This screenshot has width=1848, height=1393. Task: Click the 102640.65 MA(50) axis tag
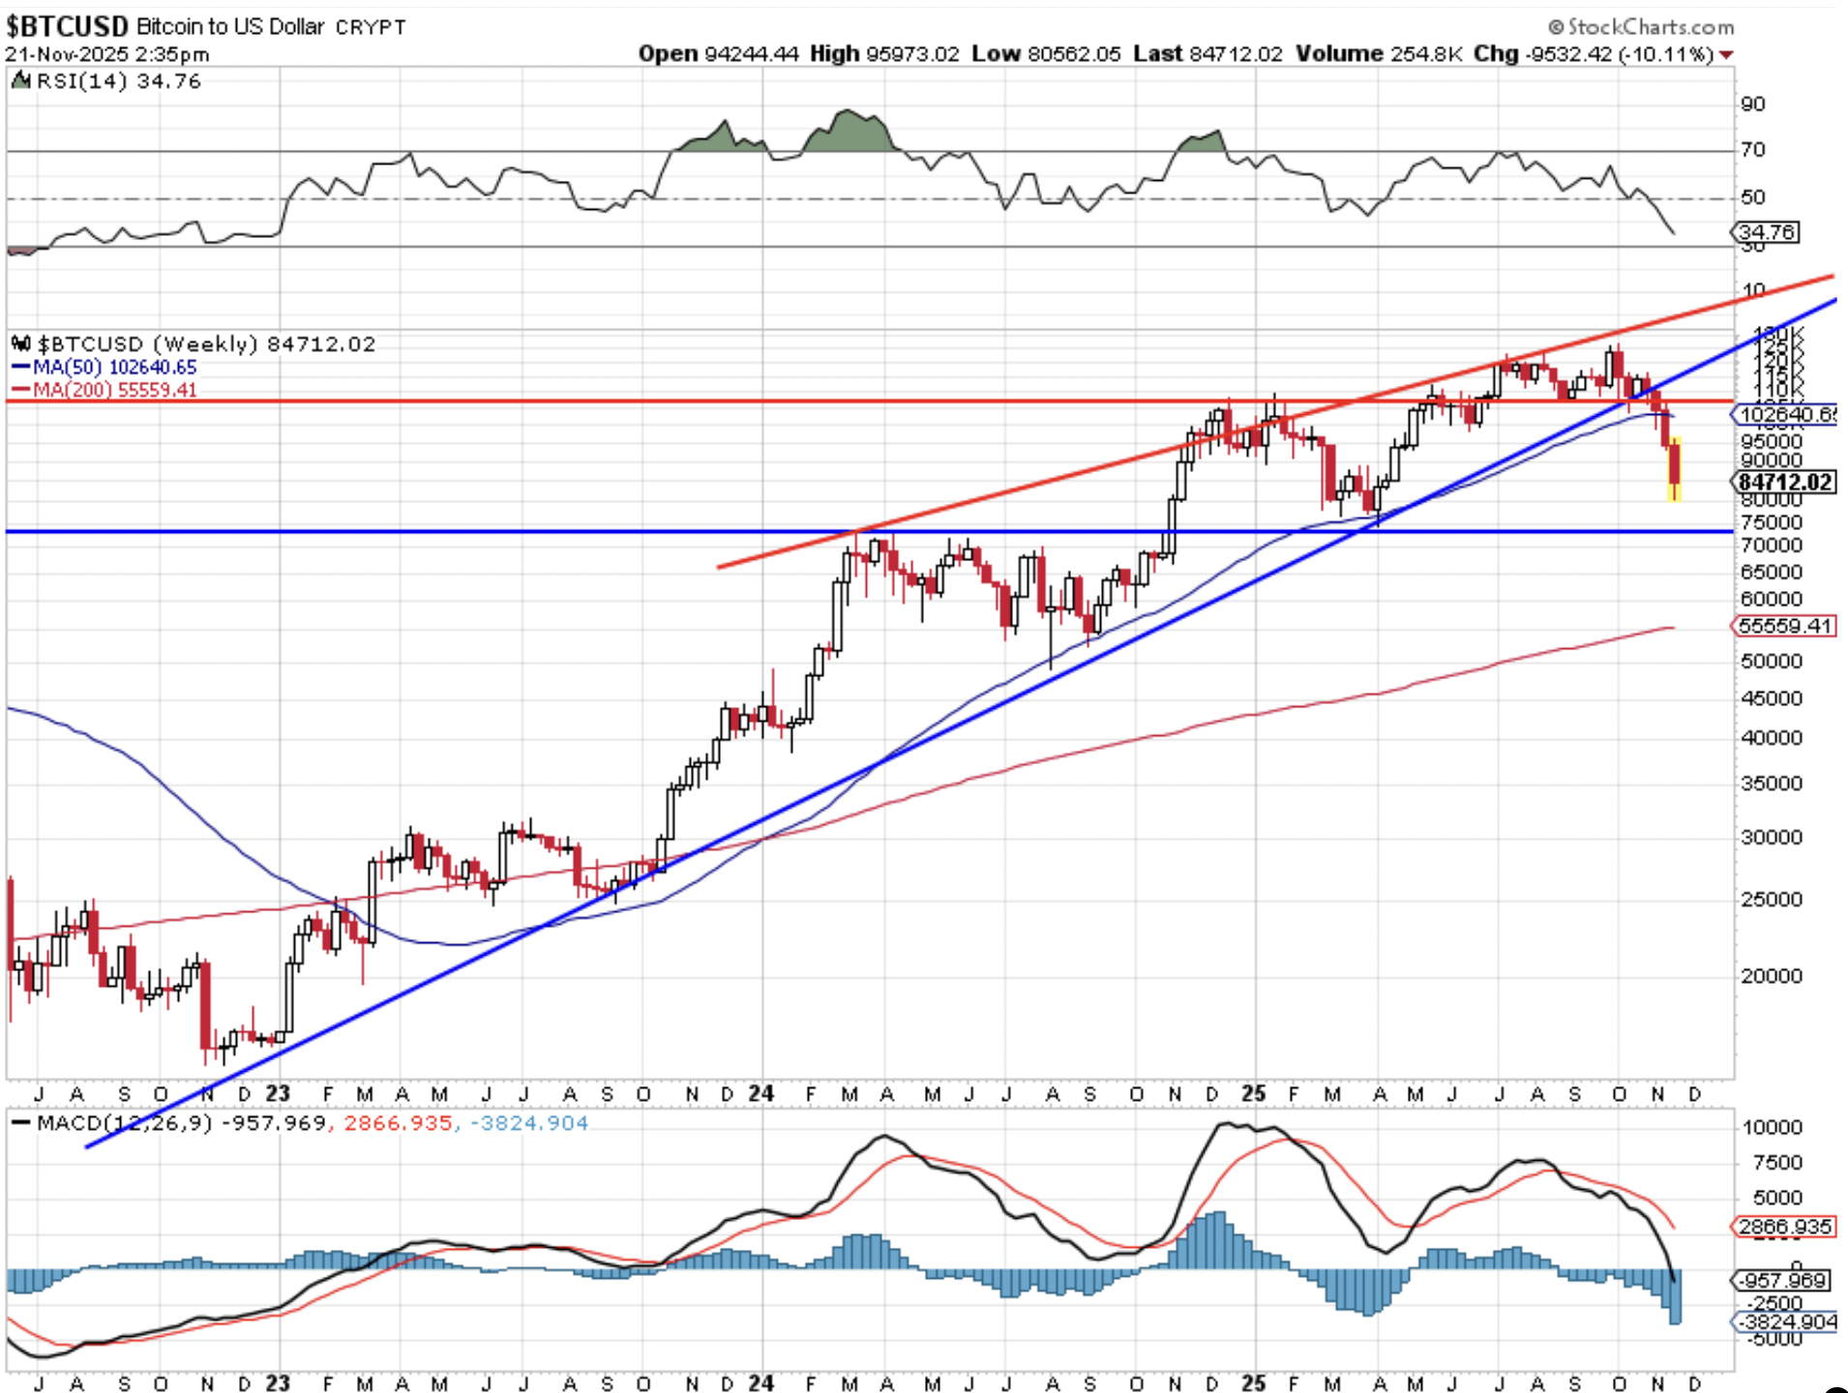pyautogui.click(x=1785, y=414)
